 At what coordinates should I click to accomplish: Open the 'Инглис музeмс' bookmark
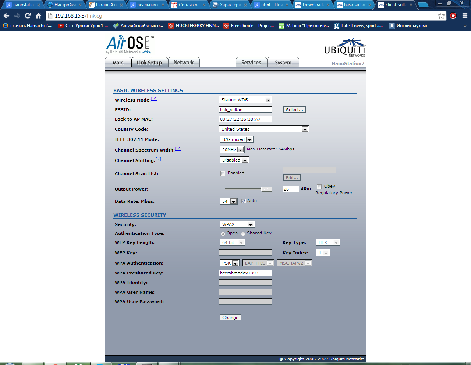(x=409, y=26)
